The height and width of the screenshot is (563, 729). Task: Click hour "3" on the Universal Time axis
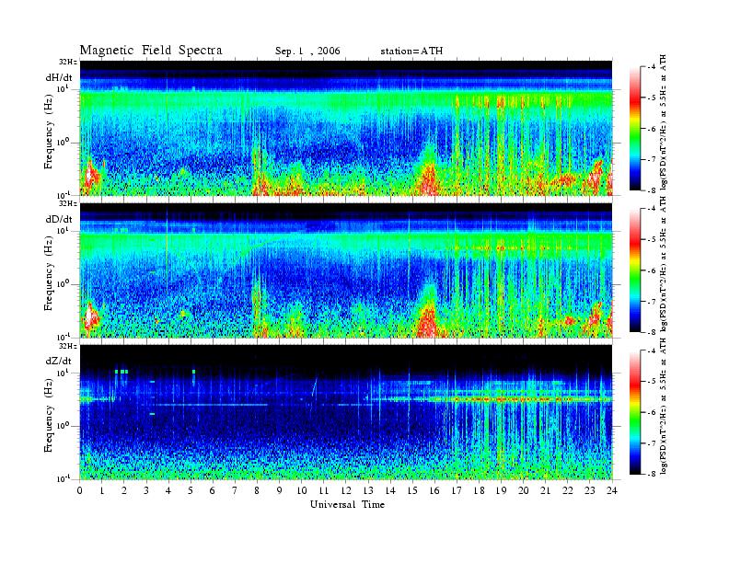tap(146, 490)
